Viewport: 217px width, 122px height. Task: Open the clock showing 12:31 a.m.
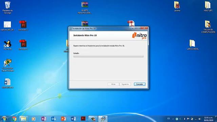click(x=209, y=119)
